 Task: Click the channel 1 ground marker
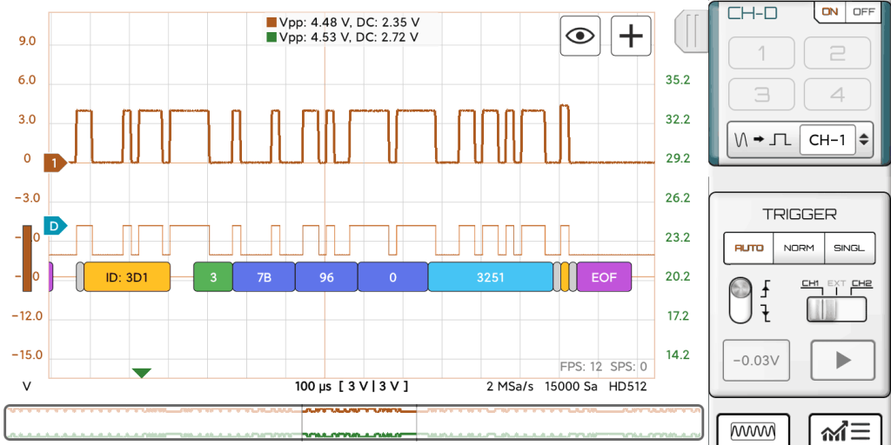point(55,163)
